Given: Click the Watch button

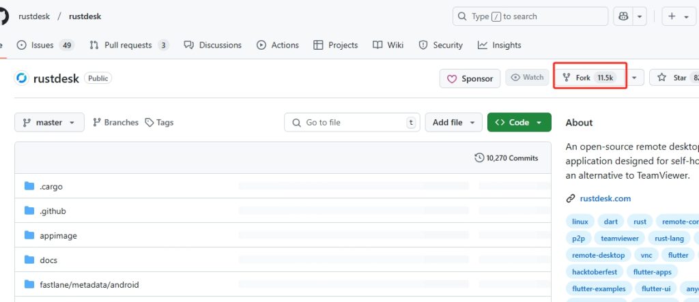Looking at the screenshot, I should click(528, 78).
